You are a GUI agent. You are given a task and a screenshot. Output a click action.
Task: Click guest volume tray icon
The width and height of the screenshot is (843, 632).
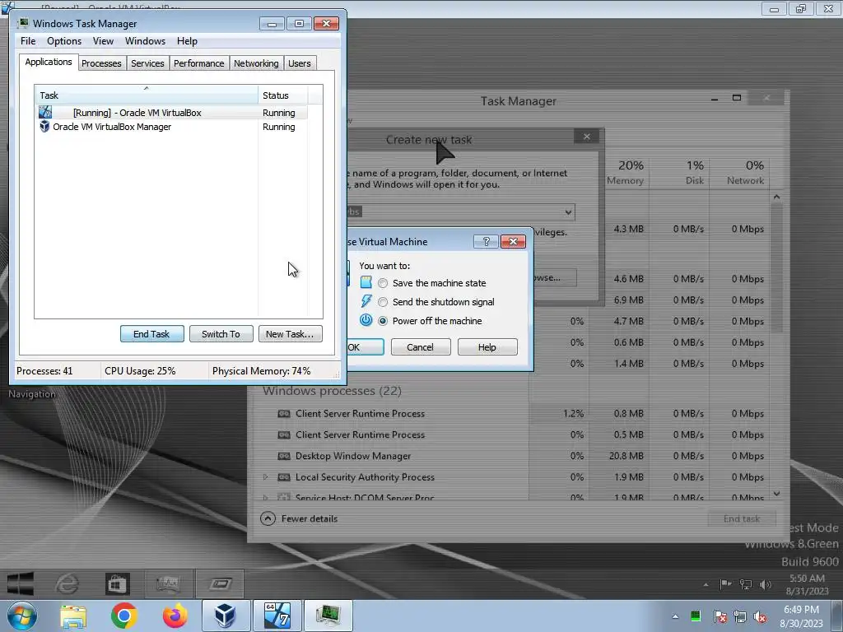(765, 584)
